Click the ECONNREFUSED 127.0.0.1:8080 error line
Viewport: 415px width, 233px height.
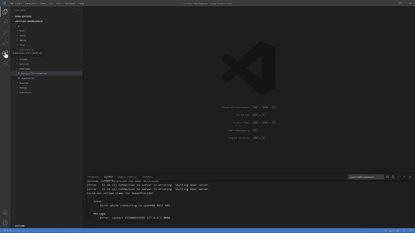[135, 217]
